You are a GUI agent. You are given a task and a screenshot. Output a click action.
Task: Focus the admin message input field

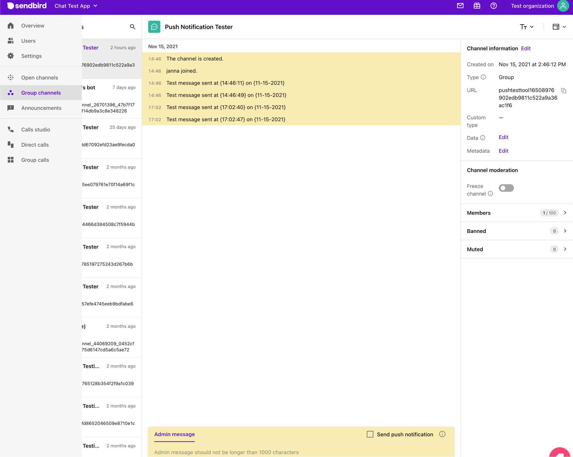[x=301, y=452]
